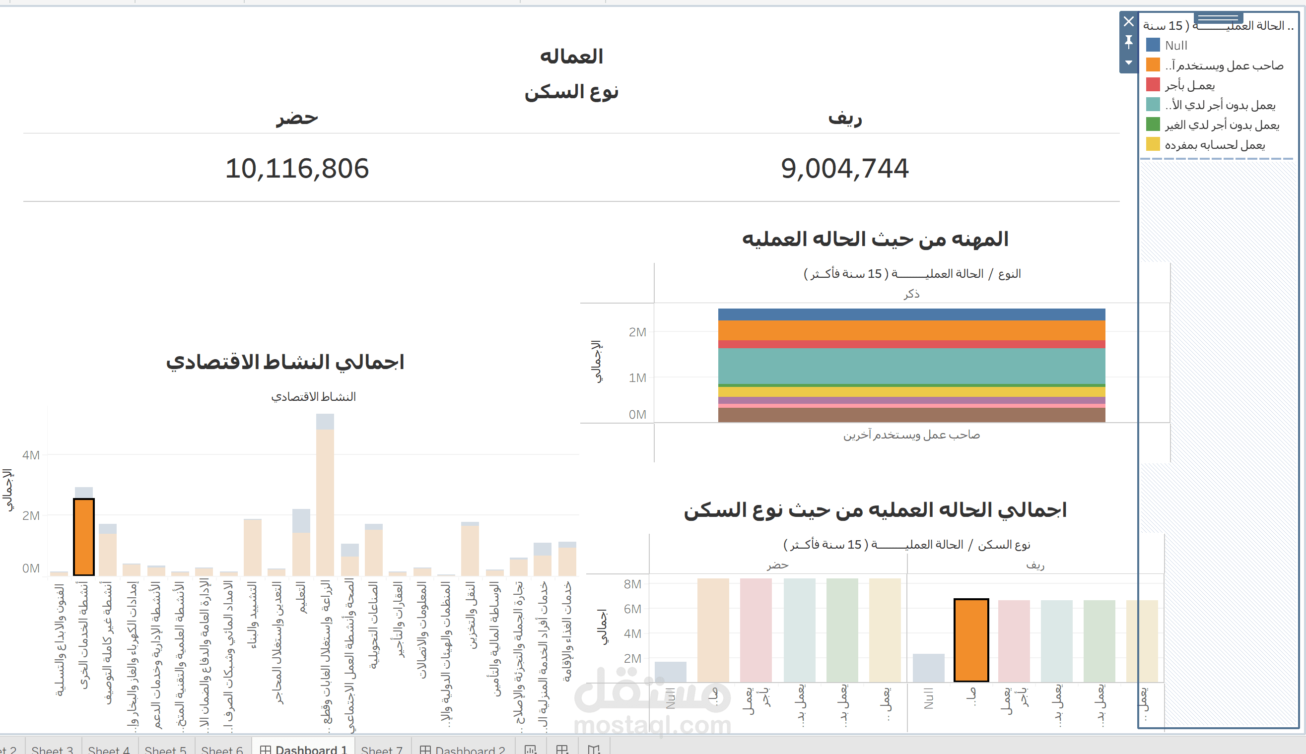This screenshot has width=1306, height=754.
Task: Open the Dashboard 2 tab
Action: coord(463,750)
